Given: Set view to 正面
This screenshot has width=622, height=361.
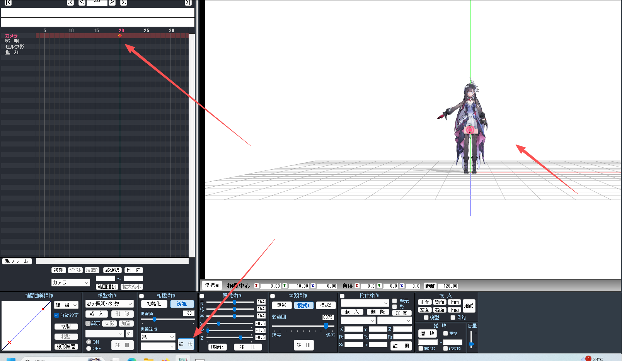Looking at the screenshot, I should [425, 302].
